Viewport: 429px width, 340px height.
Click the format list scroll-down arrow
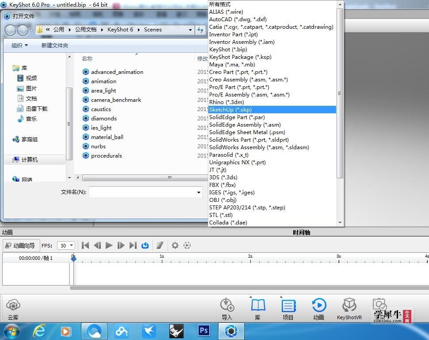coord(340,223)
